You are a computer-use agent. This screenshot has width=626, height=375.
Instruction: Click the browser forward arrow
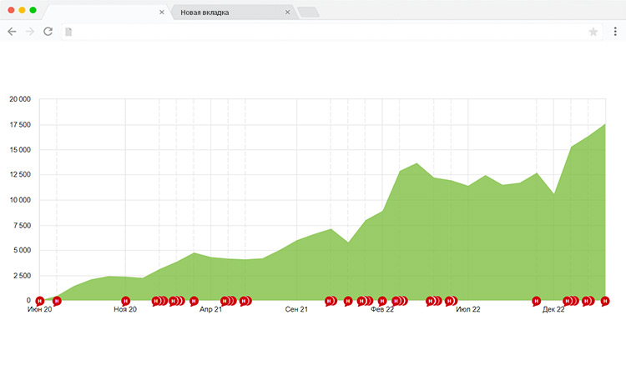point(30,32)
